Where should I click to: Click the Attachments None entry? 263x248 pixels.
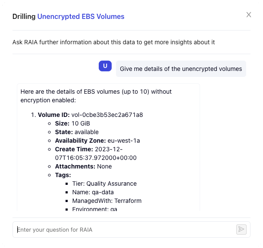coord(83,166)
